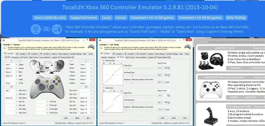Click Clear in the General window
Screen dimensions: 265x126
(x=66, y=118)
